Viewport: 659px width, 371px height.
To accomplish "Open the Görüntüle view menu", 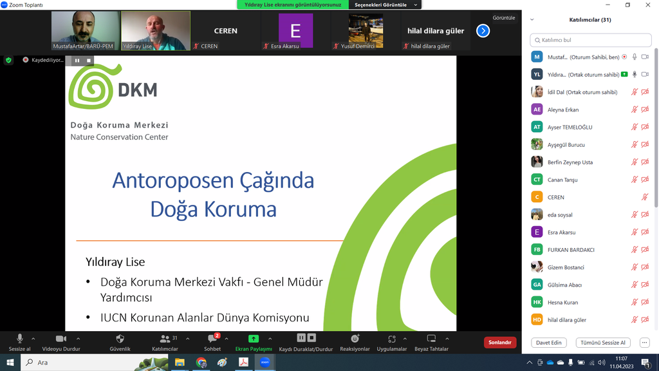I will [x=503, y=17].
